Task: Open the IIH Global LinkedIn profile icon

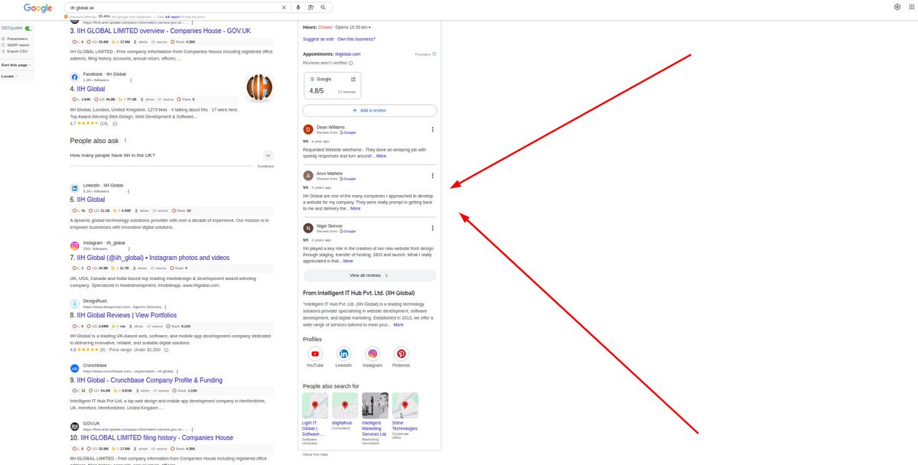Action: click(x=343, y=354)
